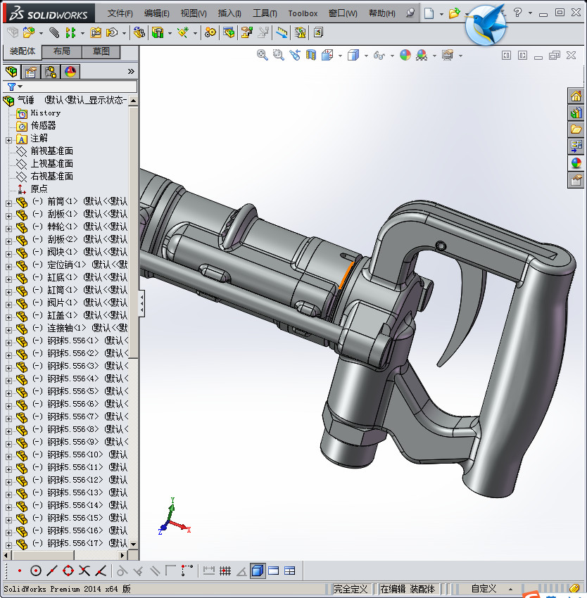This screenshot has width=587, height=598.
Task: Select the 装配体 tab
Action: (22, 51)
